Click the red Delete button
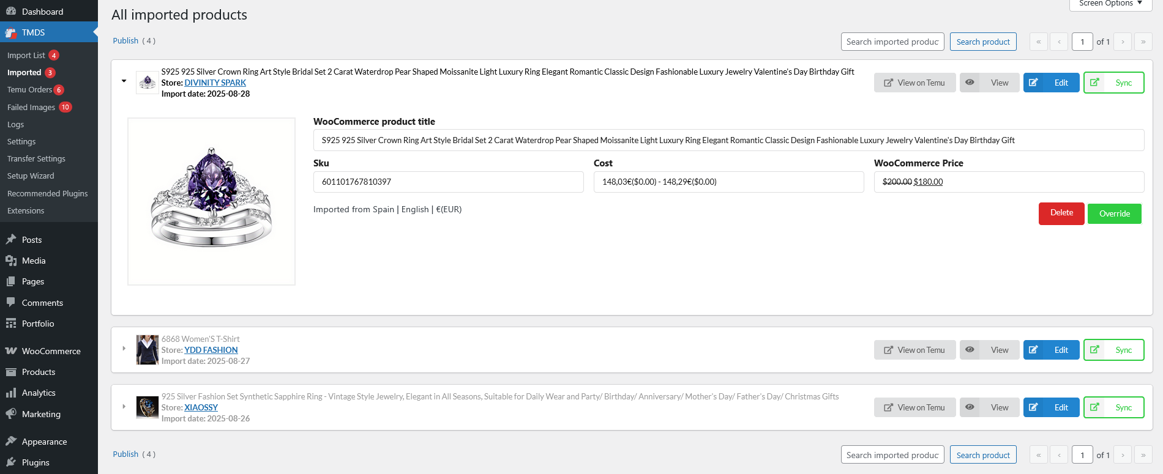 tap(1061, 213)
